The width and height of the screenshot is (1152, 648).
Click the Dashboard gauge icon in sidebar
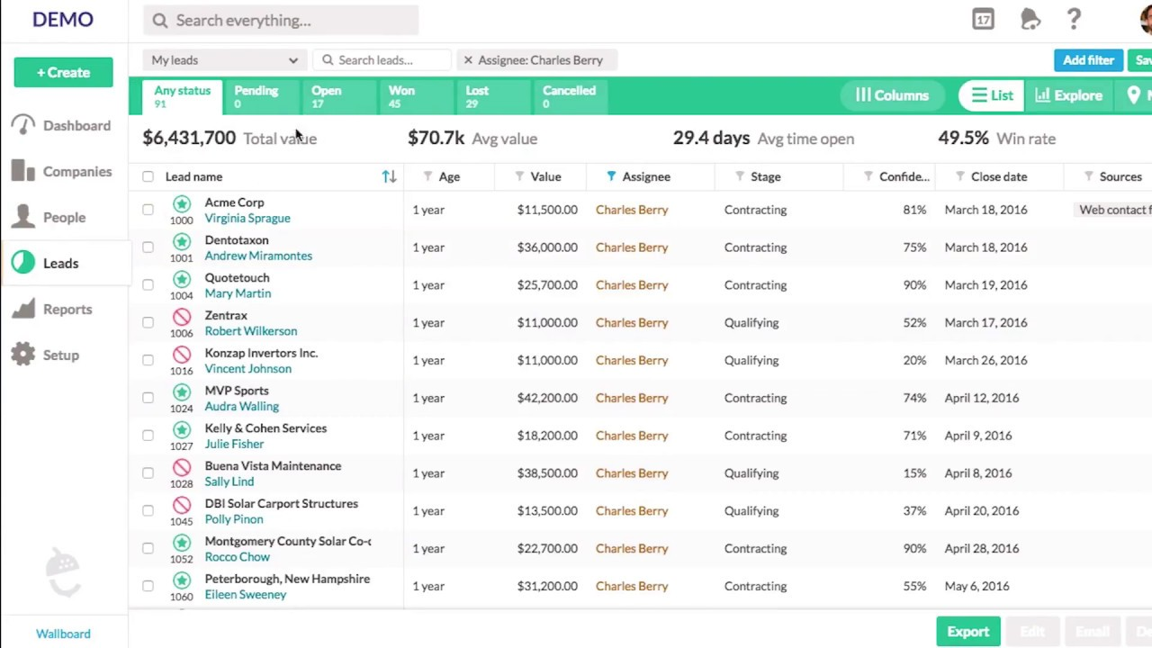(x=24, y=126)
